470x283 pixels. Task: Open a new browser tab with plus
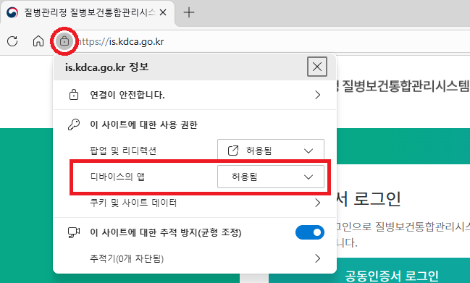[x=189, y=12]
